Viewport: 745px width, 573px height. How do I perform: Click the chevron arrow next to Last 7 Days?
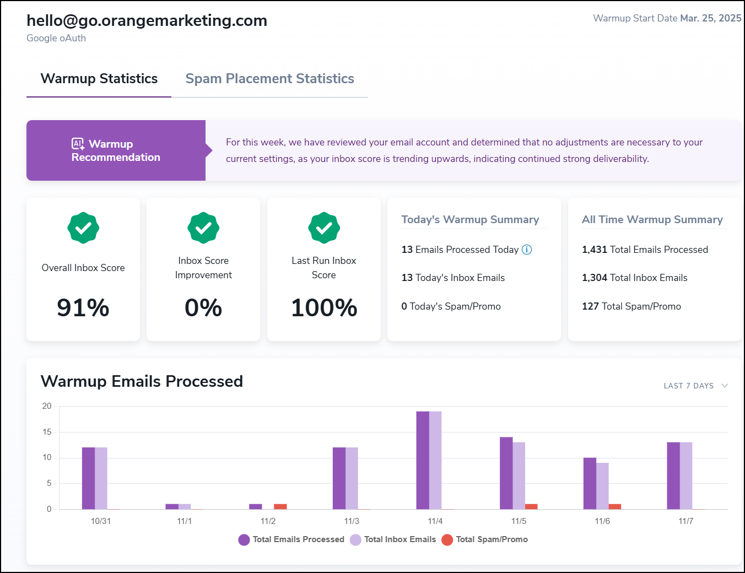725,386
